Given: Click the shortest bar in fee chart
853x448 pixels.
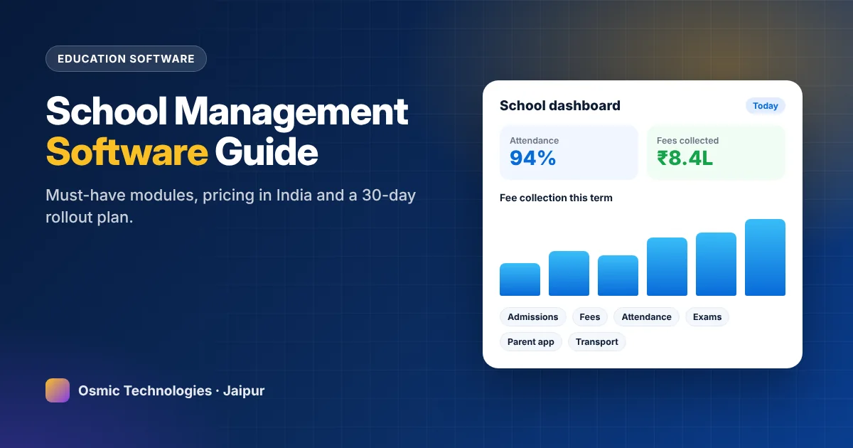Looking at the screenshot, I should click(x=520, y=279).
